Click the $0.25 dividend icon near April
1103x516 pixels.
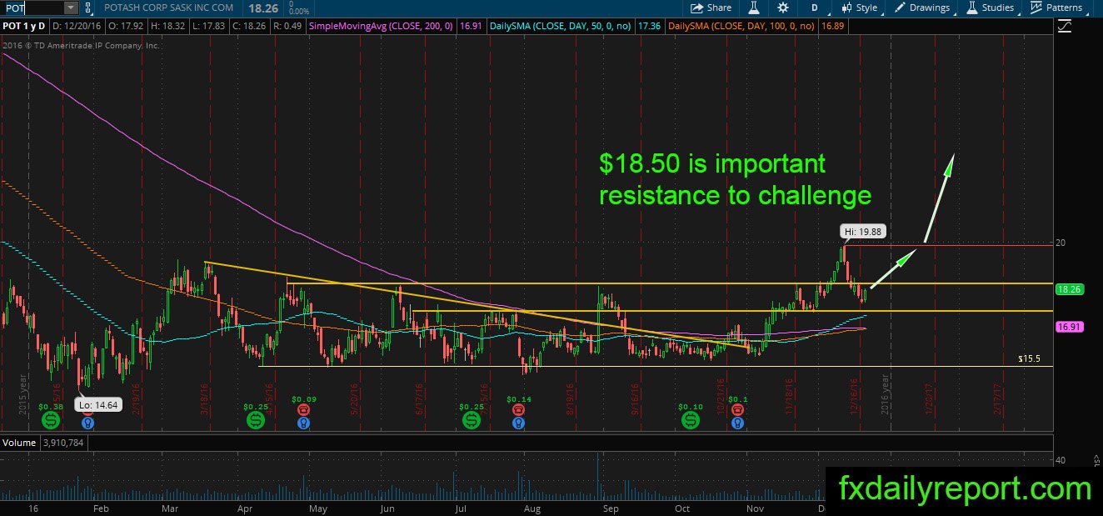coord(255,420)
